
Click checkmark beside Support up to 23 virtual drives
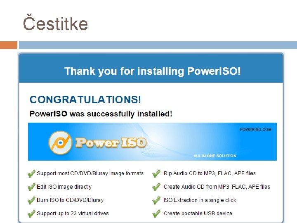pyautogui.click(x=31, y=214)
